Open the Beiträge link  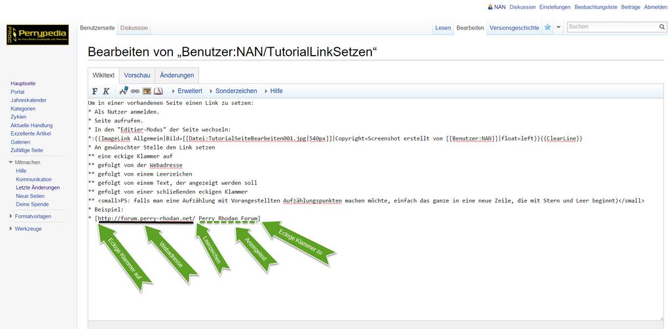[x=631, y=7]
